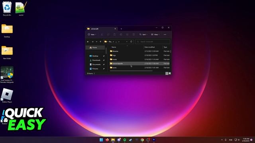The image size is (255, 143).
Task: Click the horizontal scrollbar in file list
Action: (x=131, y=71)
